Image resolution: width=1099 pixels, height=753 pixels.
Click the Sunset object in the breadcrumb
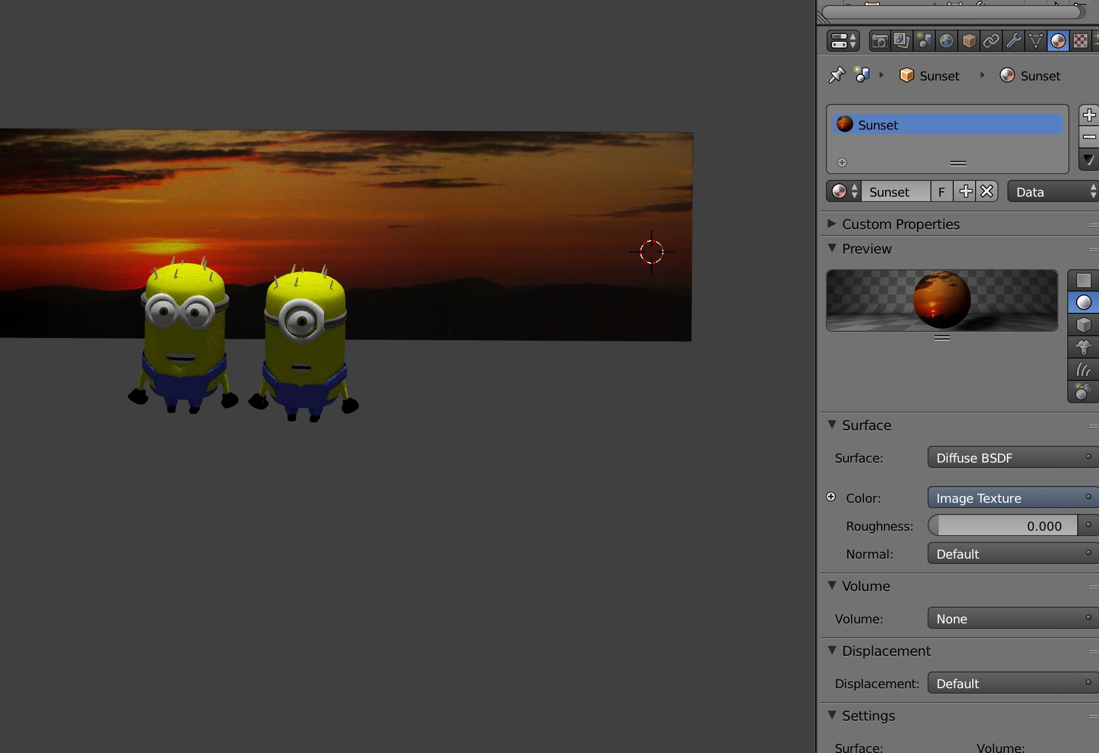tap(930, 75)
